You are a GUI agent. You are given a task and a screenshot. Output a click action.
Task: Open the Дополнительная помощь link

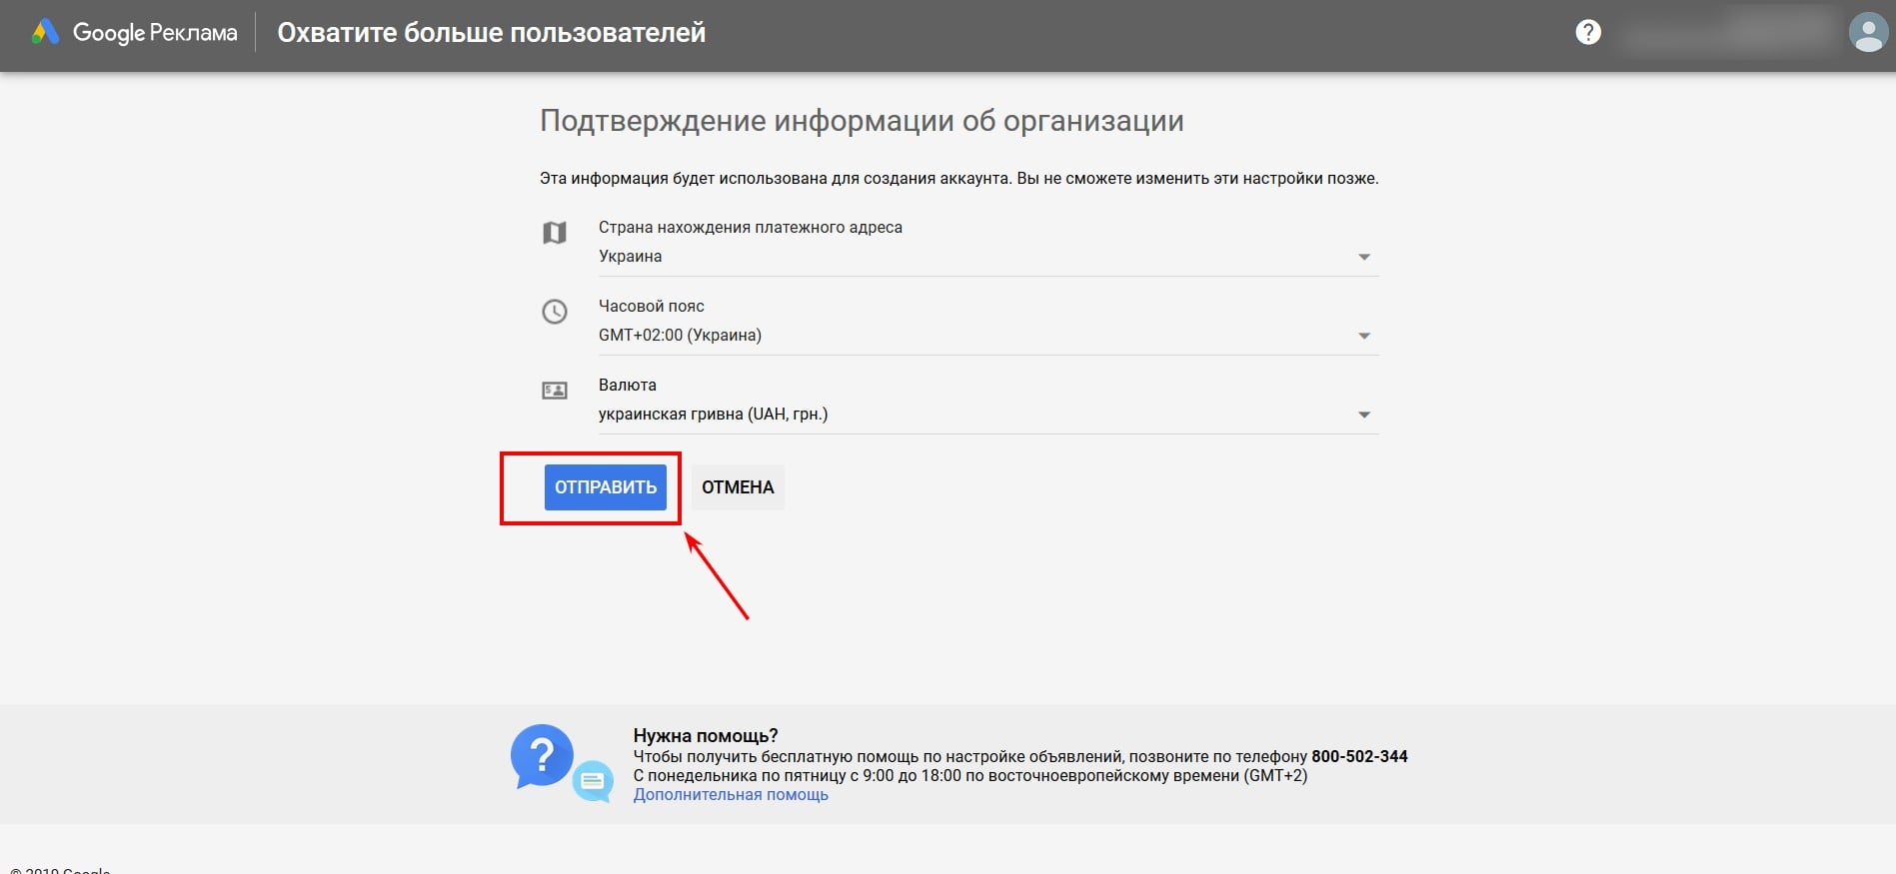tap(731, 795)
